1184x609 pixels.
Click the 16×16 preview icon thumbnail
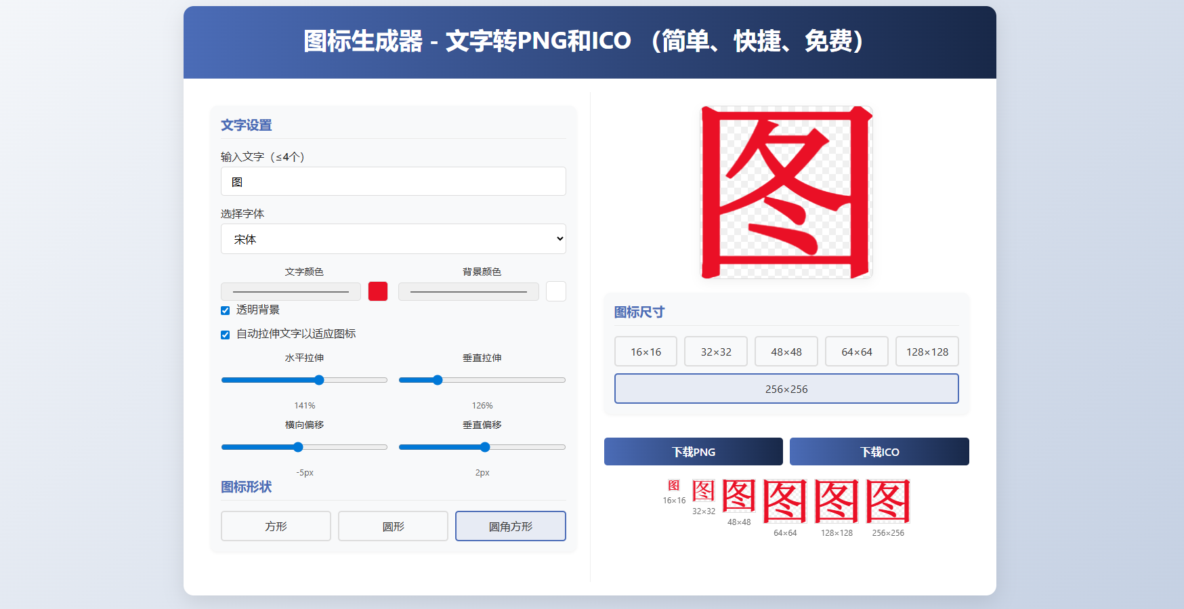pyautogui.click(x=674, y=485)
